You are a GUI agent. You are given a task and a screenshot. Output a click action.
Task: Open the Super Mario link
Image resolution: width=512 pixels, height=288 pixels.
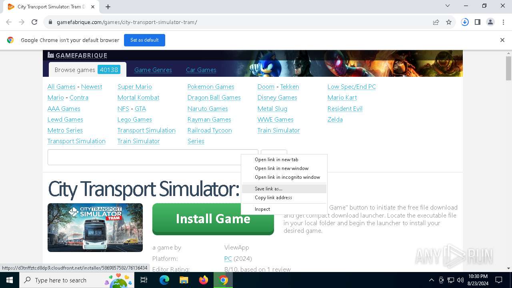tap(135, 87)
